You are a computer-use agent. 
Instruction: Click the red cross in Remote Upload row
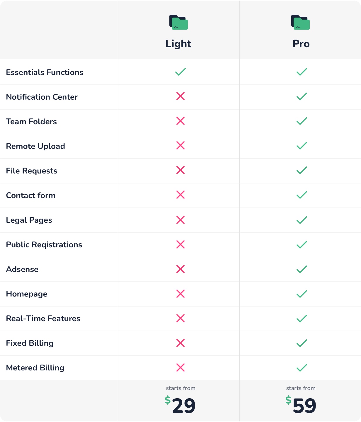180,145
